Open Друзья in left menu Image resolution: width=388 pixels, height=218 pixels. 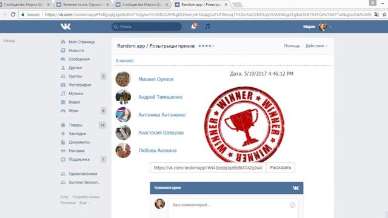75,67
